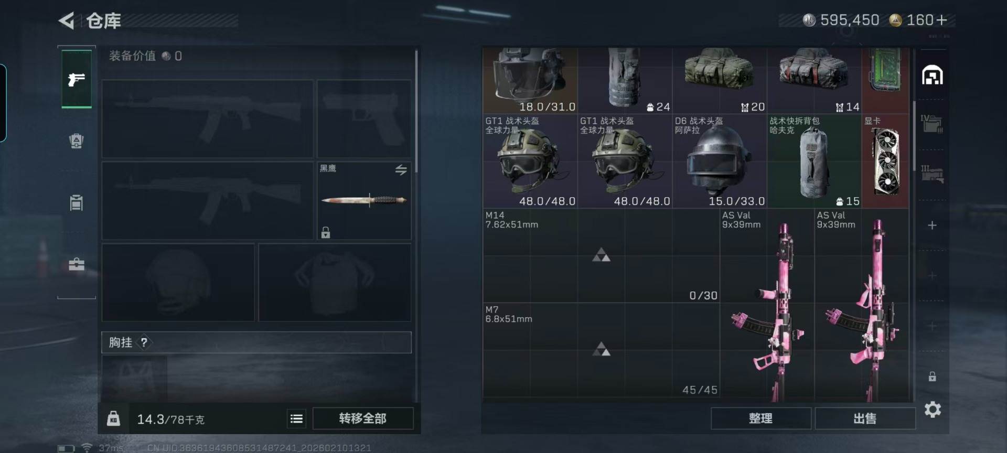1007x453 pixels.
Task: Open the briefcase safe-box tab in the sidebar
Action: pos(77,264)
